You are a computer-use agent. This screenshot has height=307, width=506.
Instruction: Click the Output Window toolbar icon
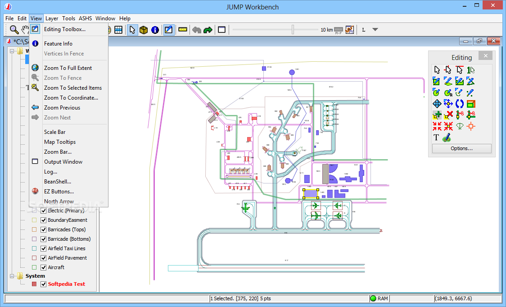tap(221, 30)
